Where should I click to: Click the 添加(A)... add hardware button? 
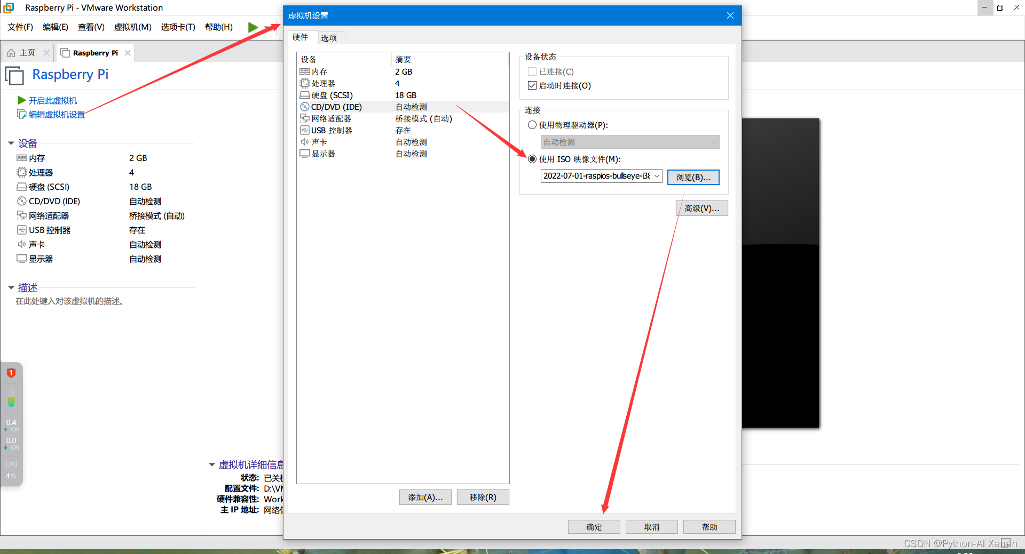coord(425,497)
